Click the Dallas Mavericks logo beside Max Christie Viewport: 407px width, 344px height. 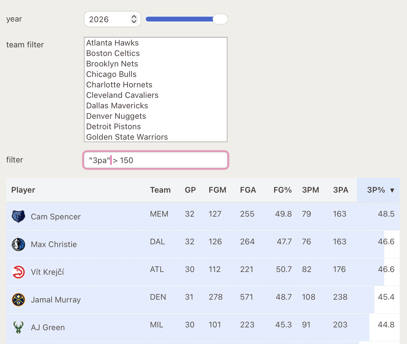coord(18,244)
